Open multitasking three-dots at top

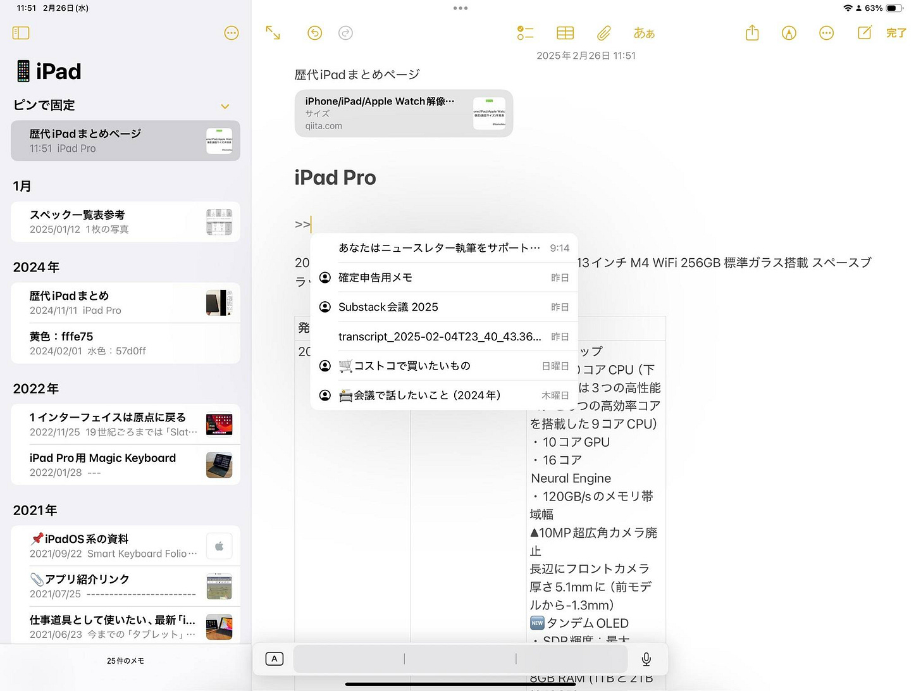[x=460, y=8]
